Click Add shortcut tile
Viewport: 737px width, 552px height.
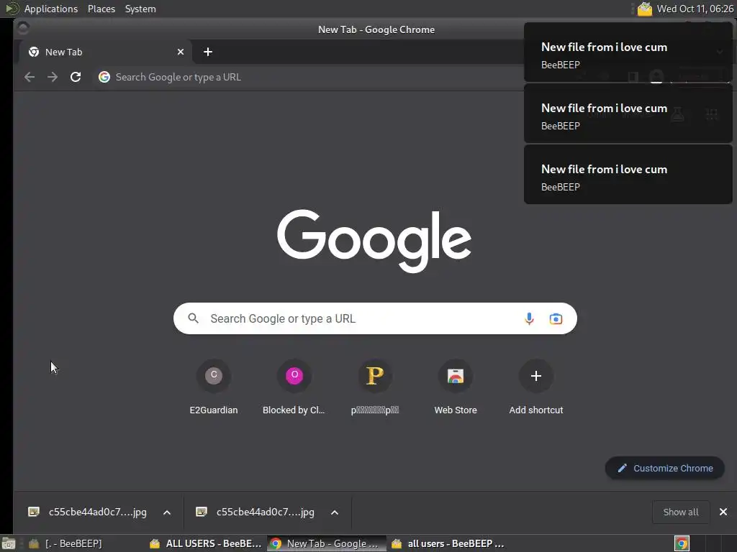tap(535, 387)
